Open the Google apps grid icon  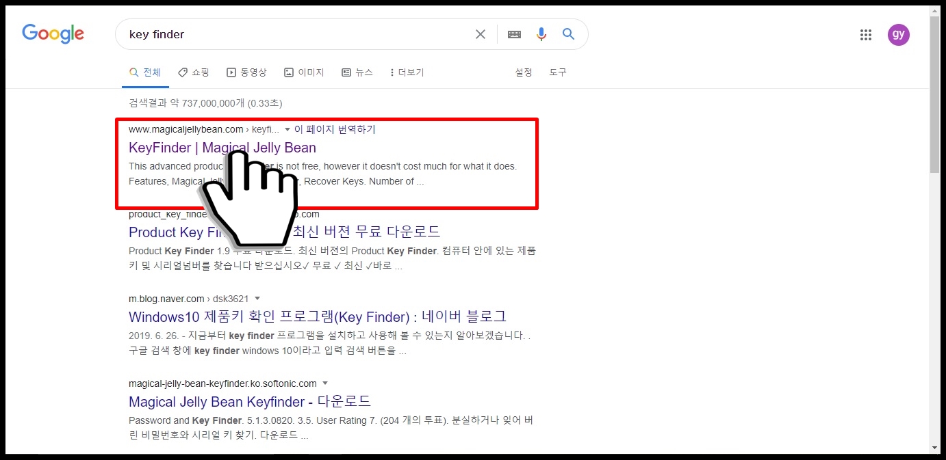pos(865,35)
